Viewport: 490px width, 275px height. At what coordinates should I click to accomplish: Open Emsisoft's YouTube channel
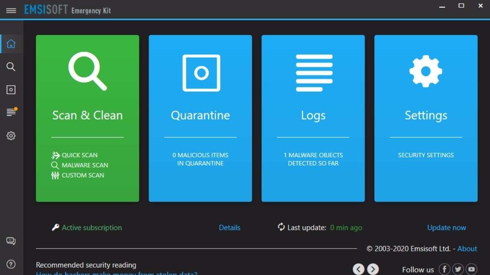472,269
